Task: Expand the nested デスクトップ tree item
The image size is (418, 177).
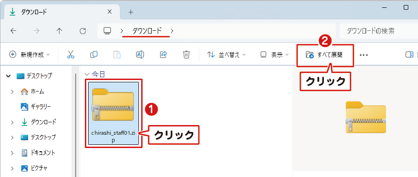Action: coord(12,137)
